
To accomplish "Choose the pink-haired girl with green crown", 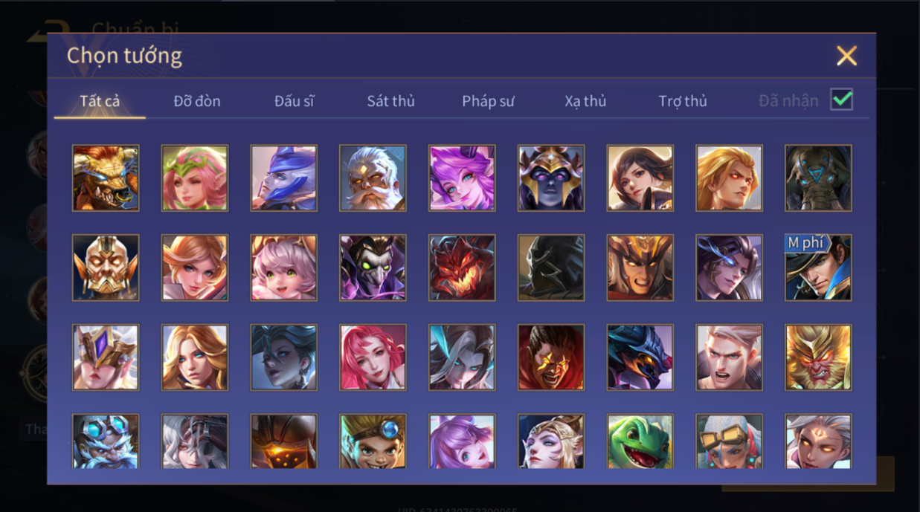I will coord(195,178).
